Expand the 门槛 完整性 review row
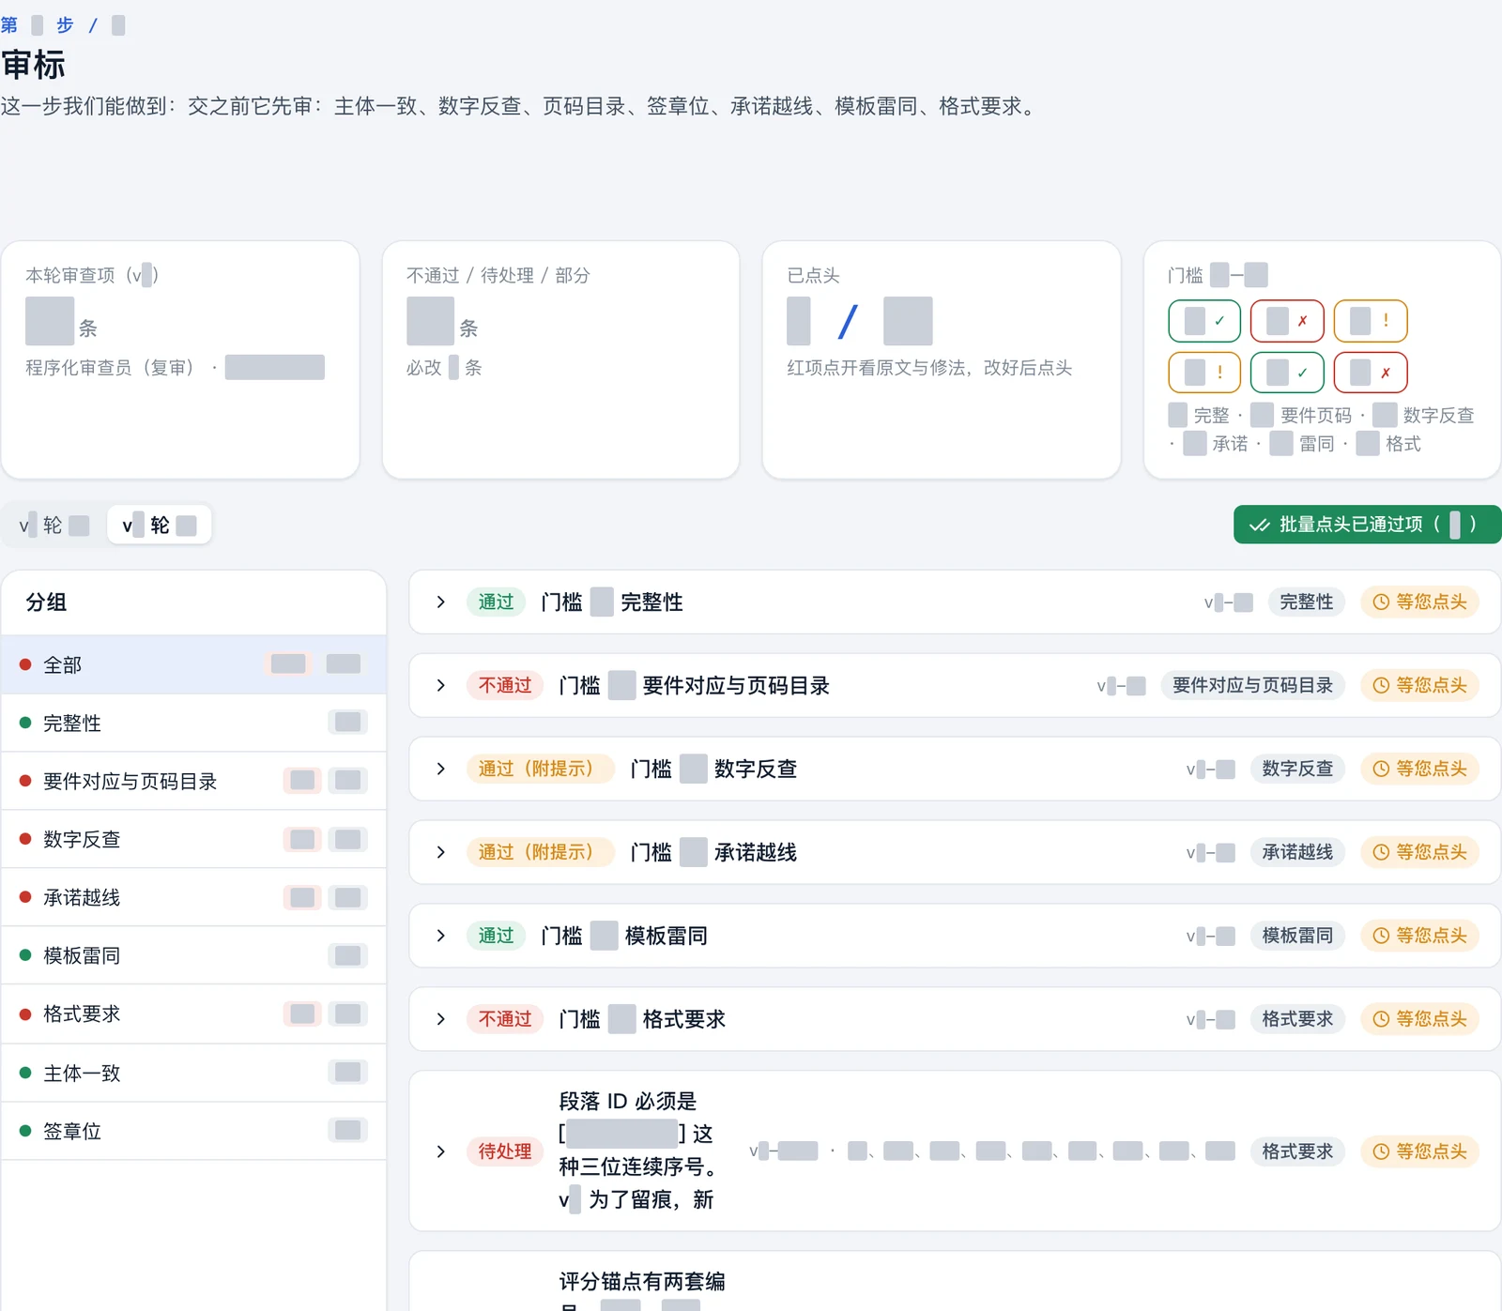 click(x=440, y=602)
